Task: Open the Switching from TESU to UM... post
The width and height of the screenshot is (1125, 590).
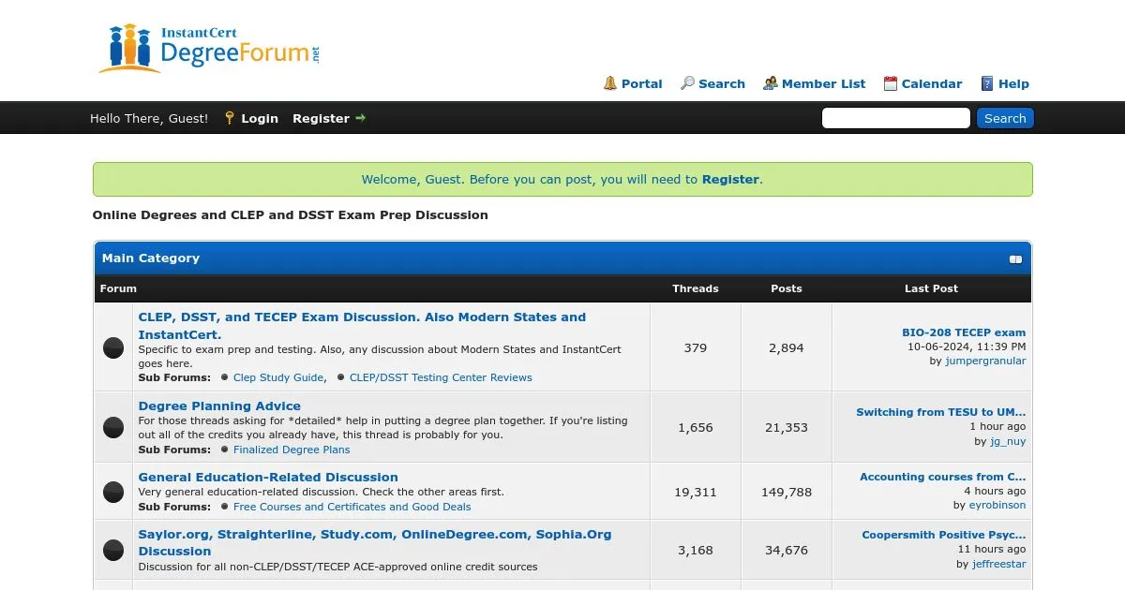Action: 941,412
